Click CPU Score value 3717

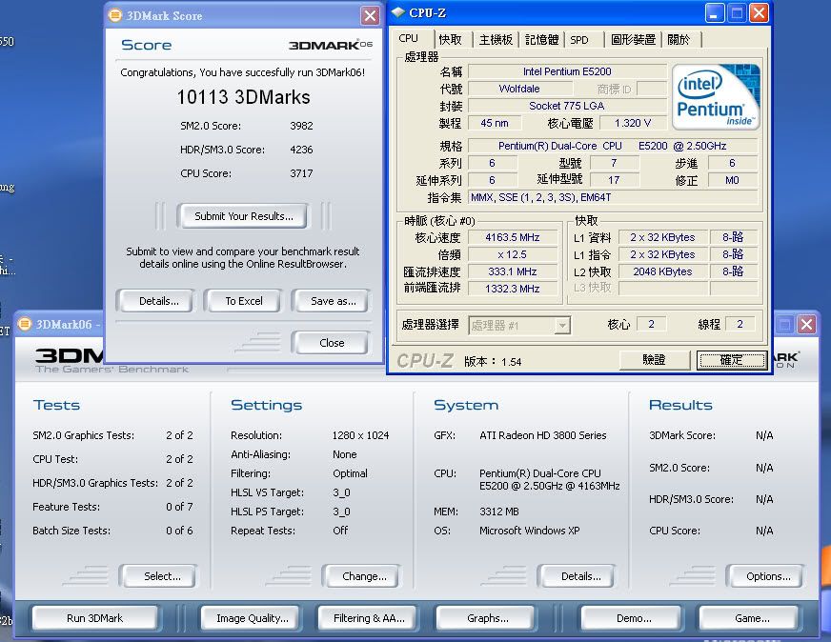(301, 173)
